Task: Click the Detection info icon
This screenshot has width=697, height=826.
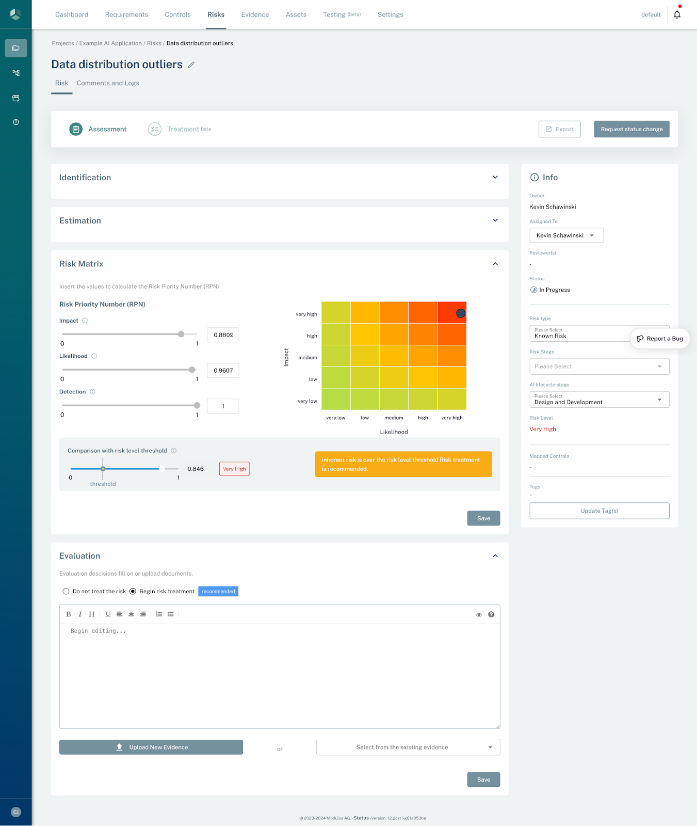Action: [92, 392]
